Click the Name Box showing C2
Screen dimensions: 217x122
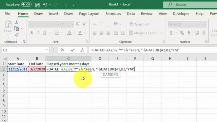[x=25, y=50]
